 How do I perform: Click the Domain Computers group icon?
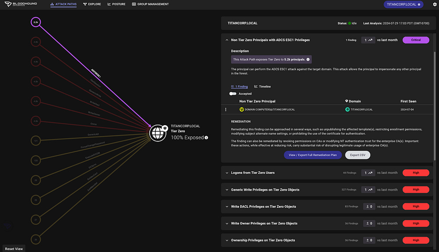click(241, 109)
